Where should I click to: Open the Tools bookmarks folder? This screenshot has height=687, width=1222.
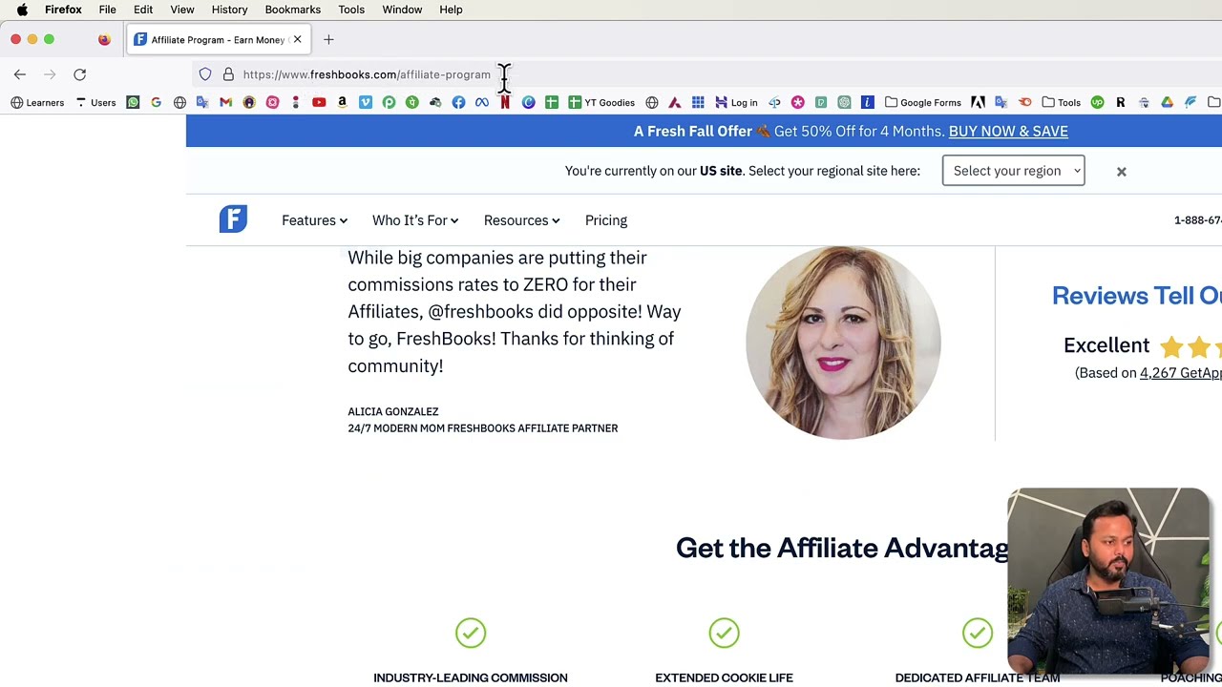coord(1061,102)
